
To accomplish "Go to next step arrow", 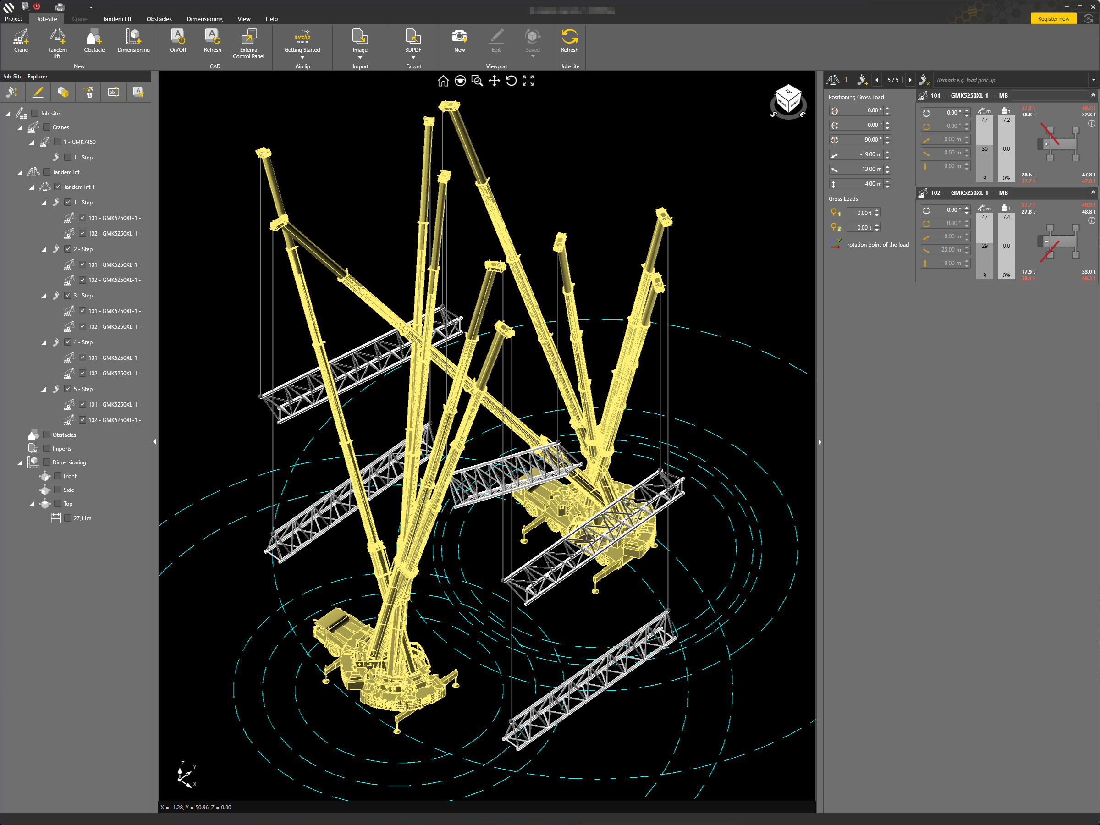I will point(909,80).
